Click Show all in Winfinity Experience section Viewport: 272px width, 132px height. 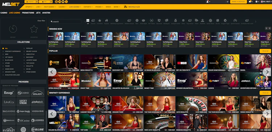pos(265,93)
